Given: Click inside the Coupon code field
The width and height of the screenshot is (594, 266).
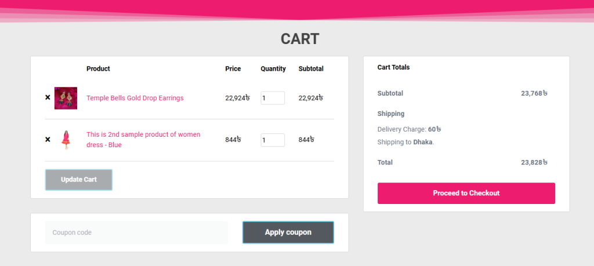Looking at the screenshot, I should (x=136, y=232).
